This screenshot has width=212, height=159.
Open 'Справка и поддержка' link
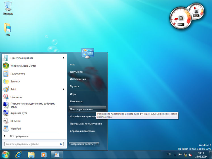tap(82, 131)
